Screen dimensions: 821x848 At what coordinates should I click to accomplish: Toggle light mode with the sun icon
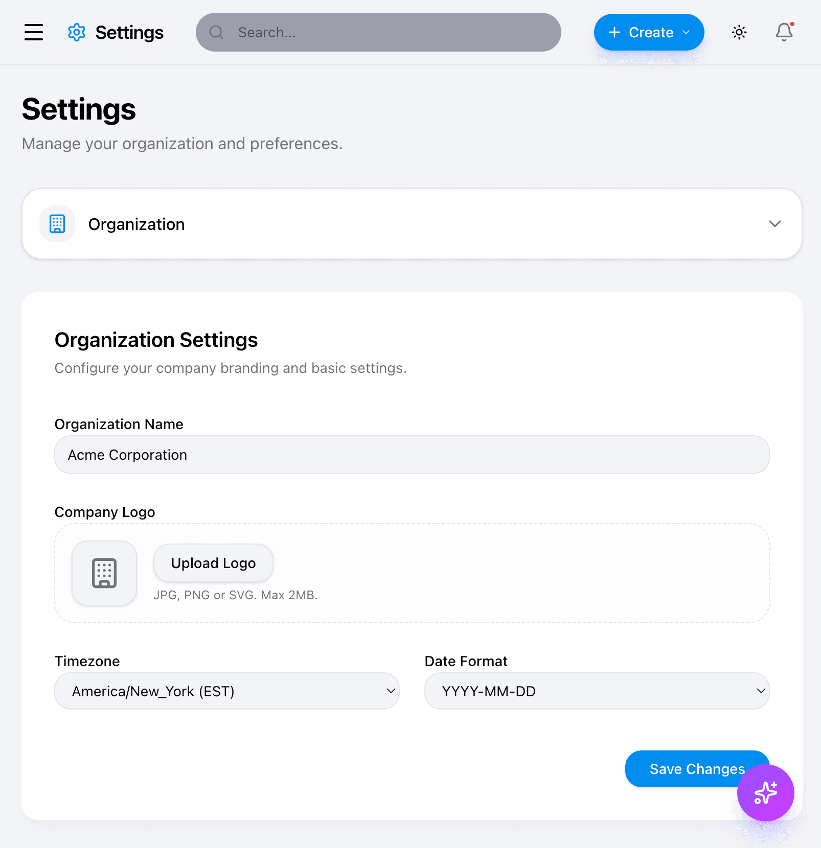(739, 32)
